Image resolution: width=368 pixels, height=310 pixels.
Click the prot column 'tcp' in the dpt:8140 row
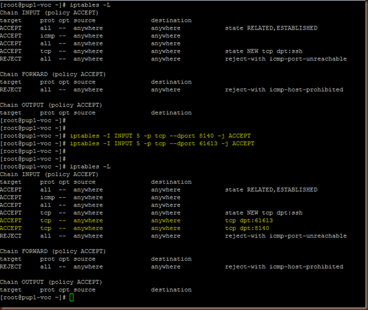45,229
